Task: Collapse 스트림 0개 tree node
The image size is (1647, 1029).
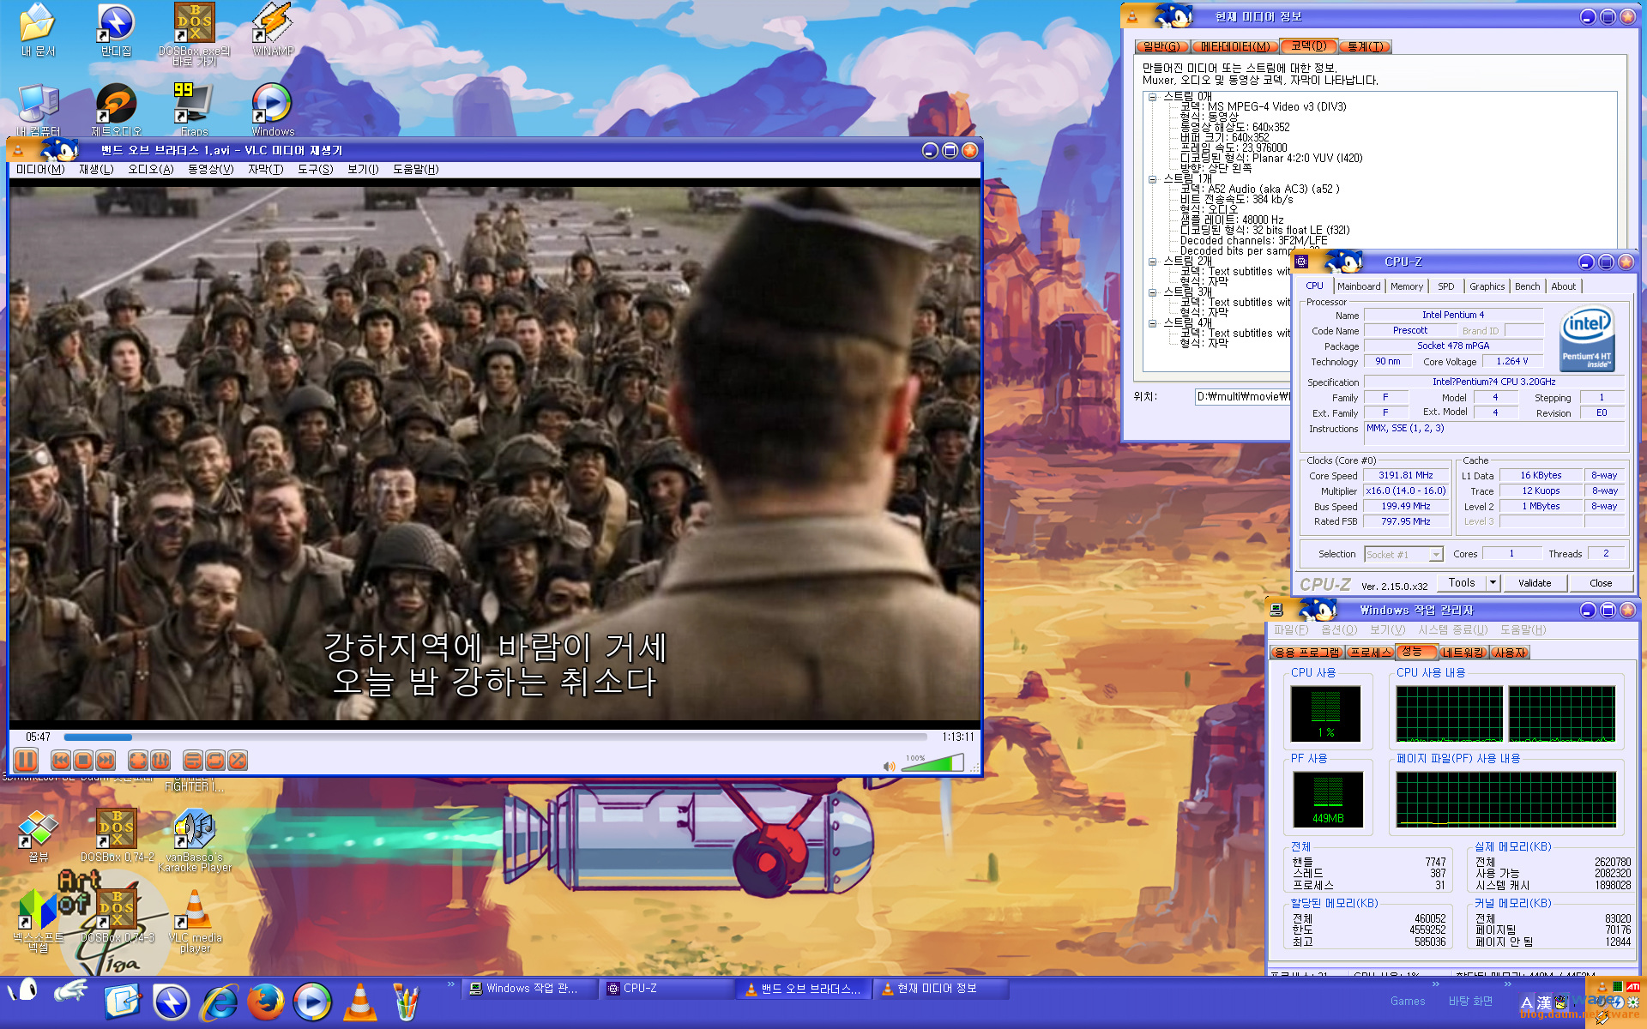Action: pyautogui.click(x=1153, y=97)
